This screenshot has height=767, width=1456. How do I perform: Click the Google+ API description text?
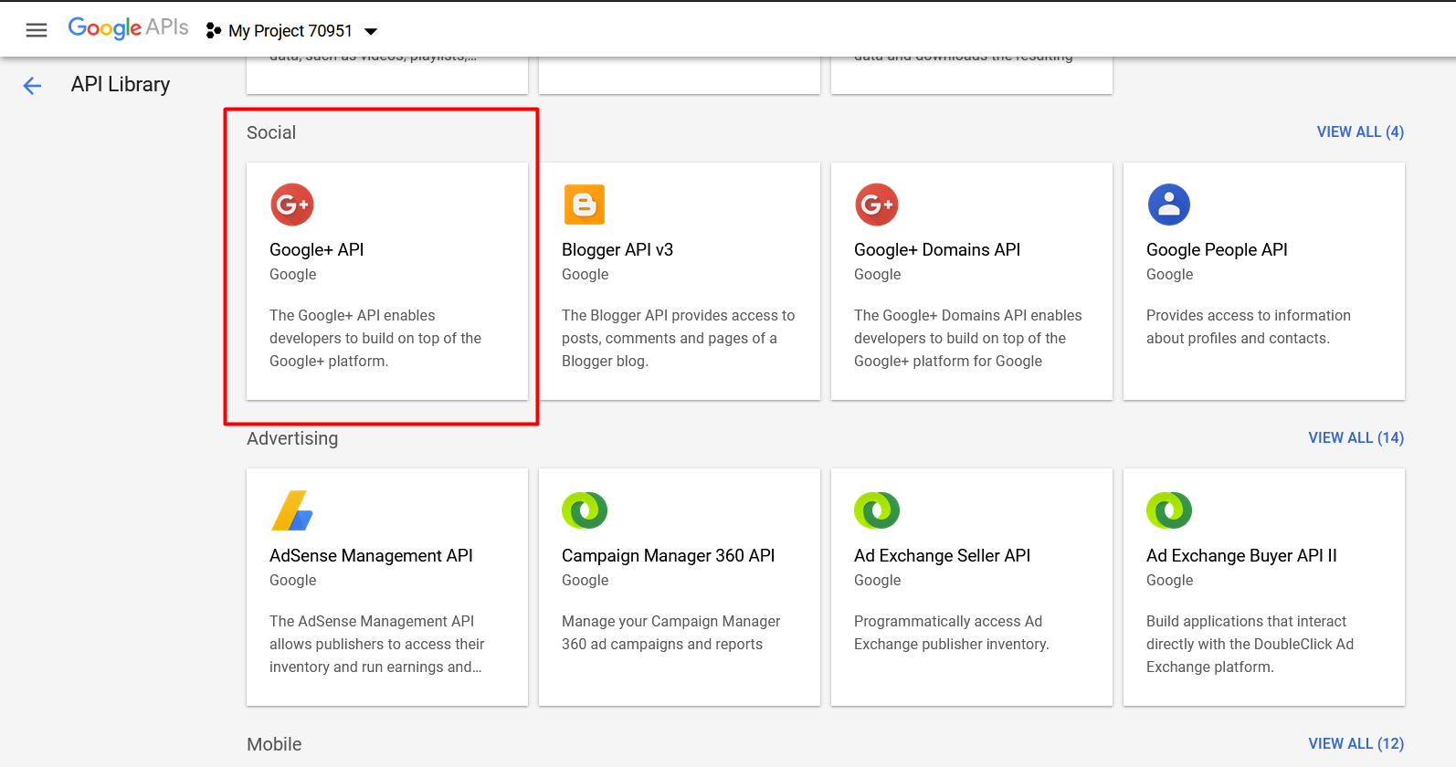coord(375,338)
